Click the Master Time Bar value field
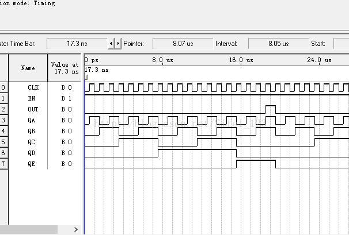The image size is (349, 235). pyautogui.click(x=77, y=43)
